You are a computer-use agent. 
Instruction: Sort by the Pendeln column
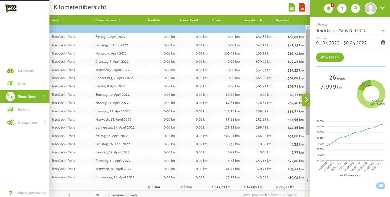pyautogui.click(x=153, y=20)
